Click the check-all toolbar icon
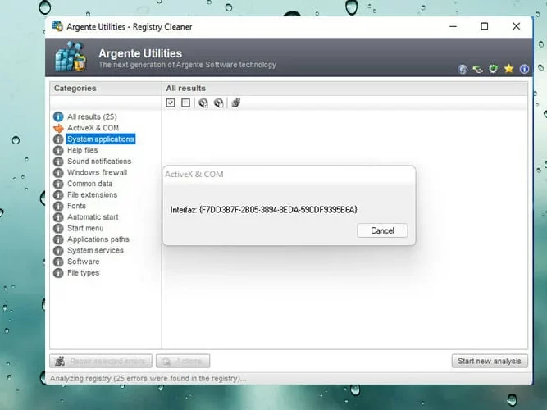Screen dimensions: 547x410 click(171, 102)
